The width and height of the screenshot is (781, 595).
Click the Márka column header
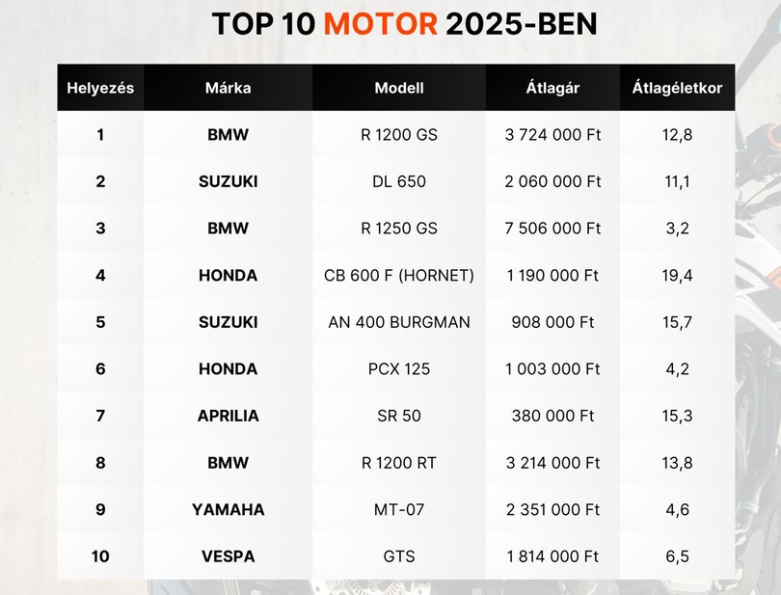point(229,88)
